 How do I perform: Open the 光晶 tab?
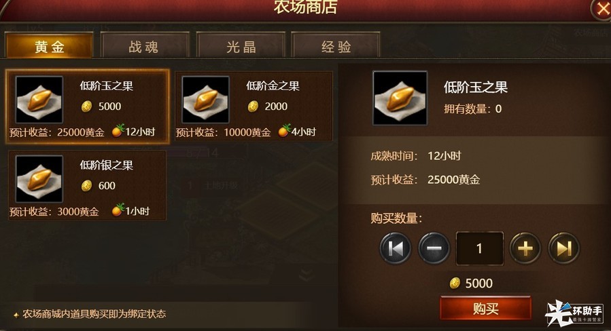pos(241,46)
